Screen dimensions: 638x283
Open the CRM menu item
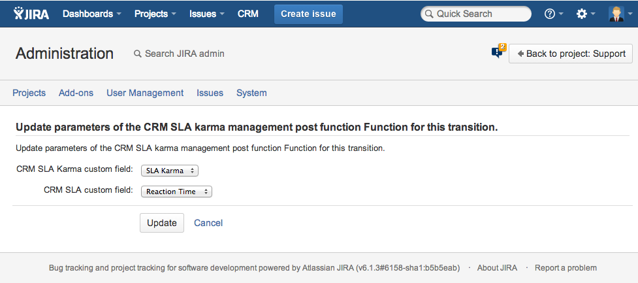(248, 14)
